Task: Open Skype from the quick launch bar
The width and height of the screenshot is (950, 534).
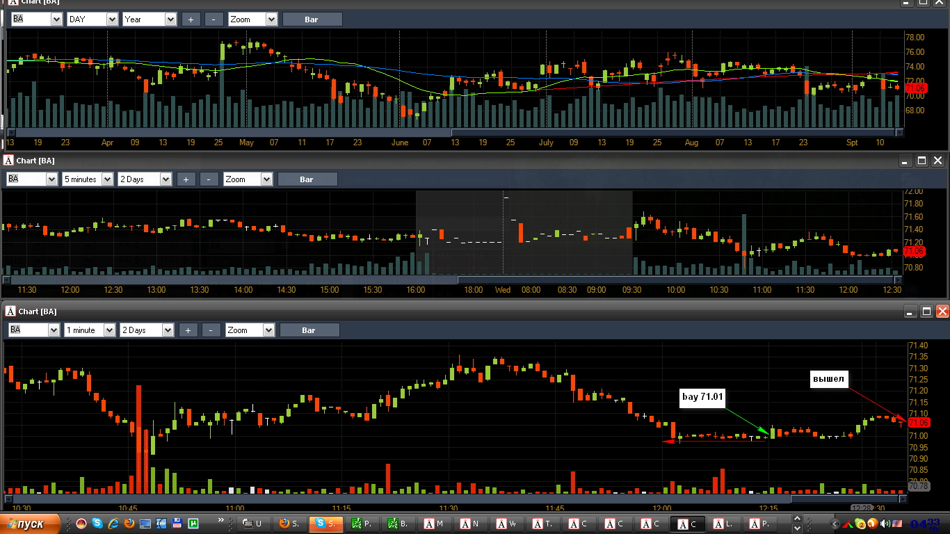Action: [x=97, y=523]
